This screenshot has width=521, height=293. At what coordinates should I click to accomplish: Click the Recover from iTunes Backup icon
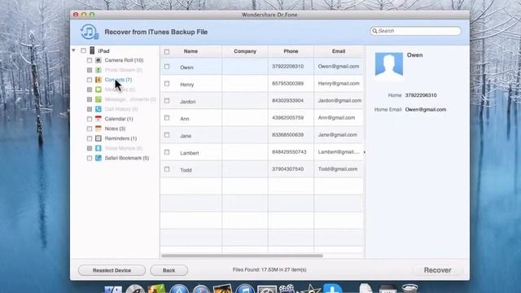pos(89,32)
